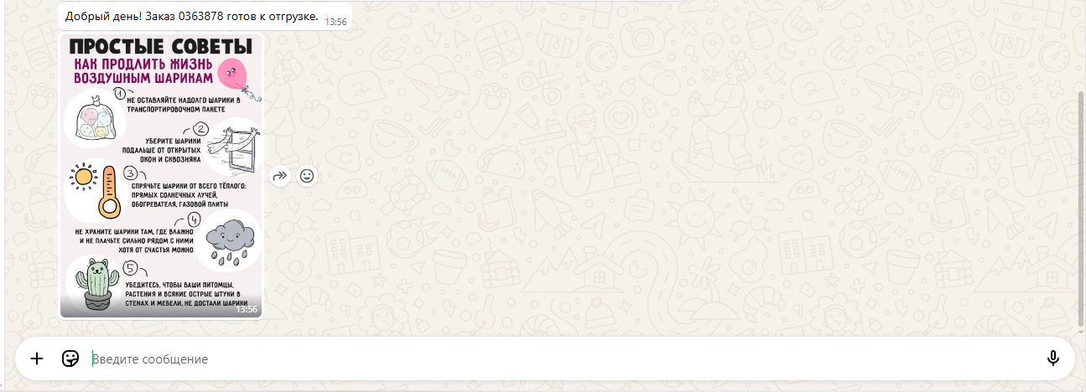Open the attachment menu with the plus icon

37,358
